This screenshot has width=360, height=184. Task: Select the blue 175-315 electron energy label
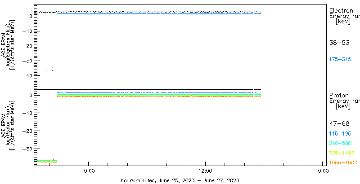coord(340,60)
